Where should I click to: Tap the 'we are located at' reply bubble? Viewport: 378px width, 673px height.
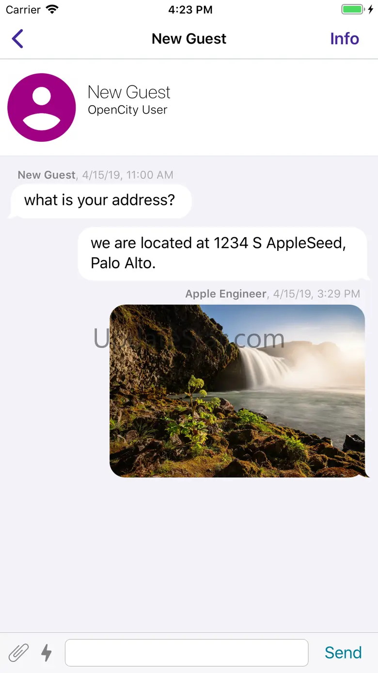223,253
